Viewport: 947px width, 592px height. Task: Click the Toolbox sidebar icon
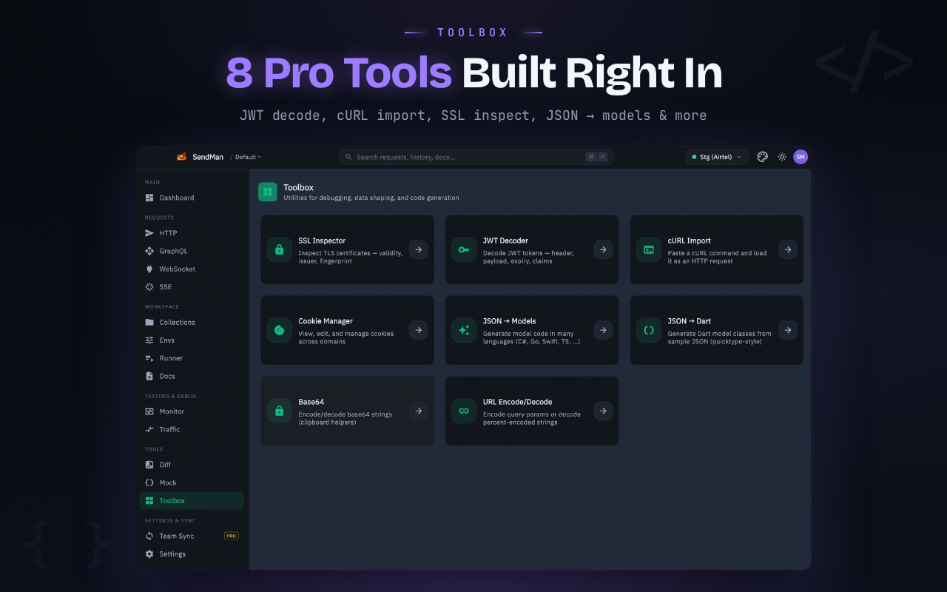[149, 501]
